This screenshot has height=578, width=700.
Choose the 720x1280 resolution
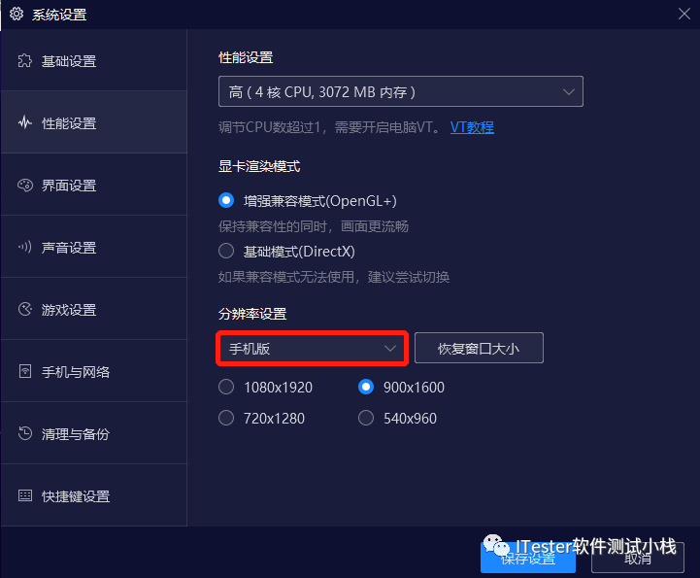pyautogui.click(x=226, y=418)
